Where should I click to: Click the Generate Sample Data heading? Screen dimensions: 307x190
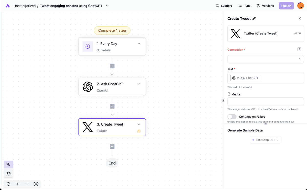point(245,130)
